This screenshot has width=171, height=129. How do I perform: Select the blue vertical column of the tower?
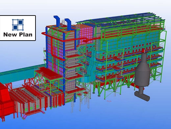point(47,47)
